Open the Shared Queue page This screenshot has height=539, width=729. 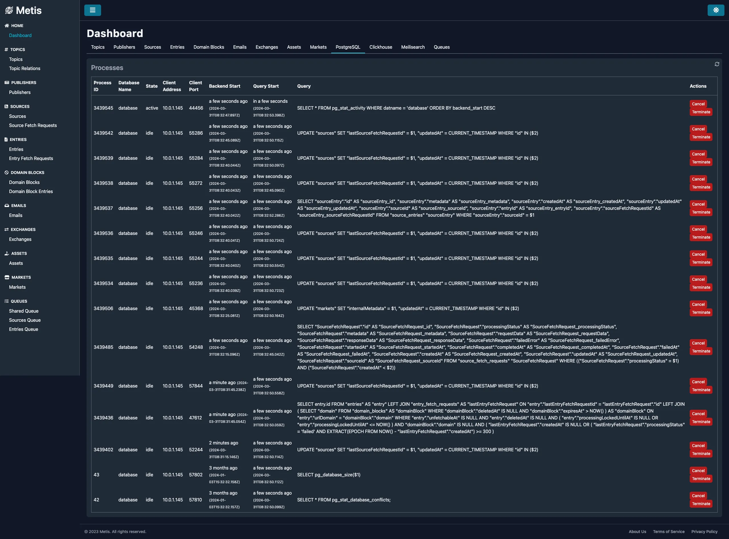tap(24, 311)
